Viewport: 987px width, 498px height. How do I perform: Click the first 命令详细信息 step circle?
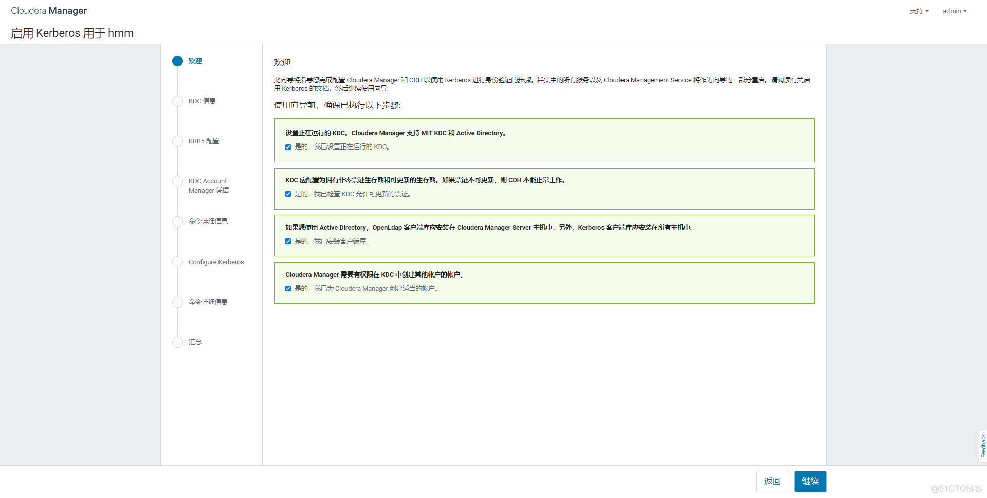click(177, 222)
